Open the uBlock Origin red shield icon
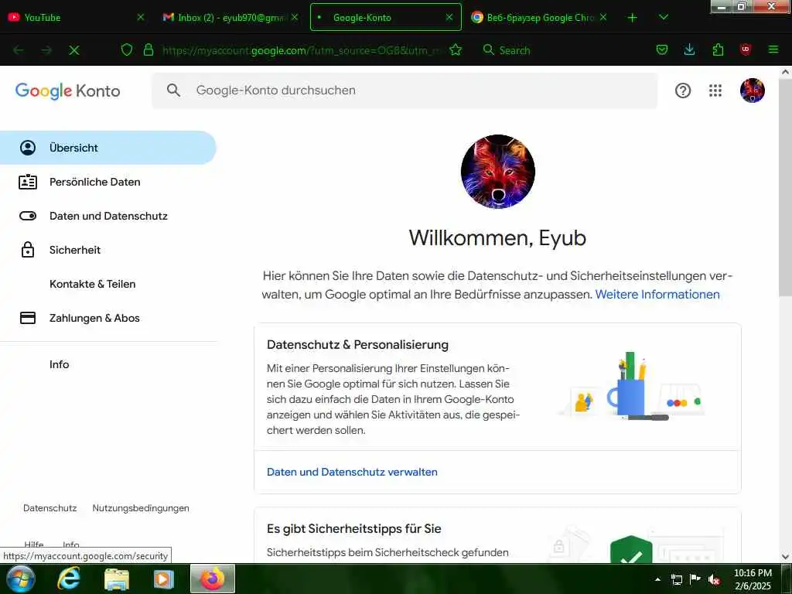Image resolution: width=792 pixels, height=594 pixels. coord(746,49)
